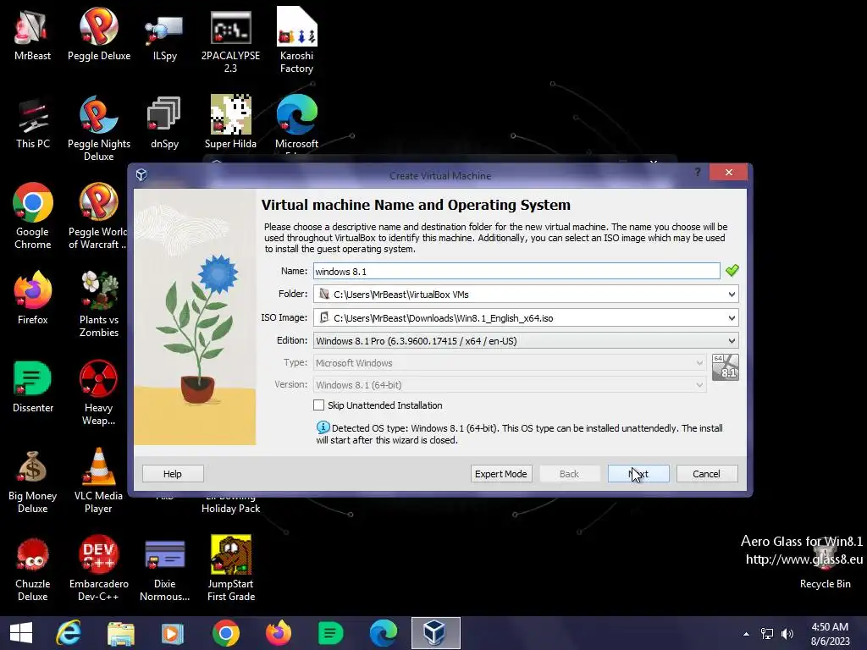This screenshot has width=867, height=650.
Task: Select the VLC Media Player icon
Action: pyautogui.click(x=98, y=481)
